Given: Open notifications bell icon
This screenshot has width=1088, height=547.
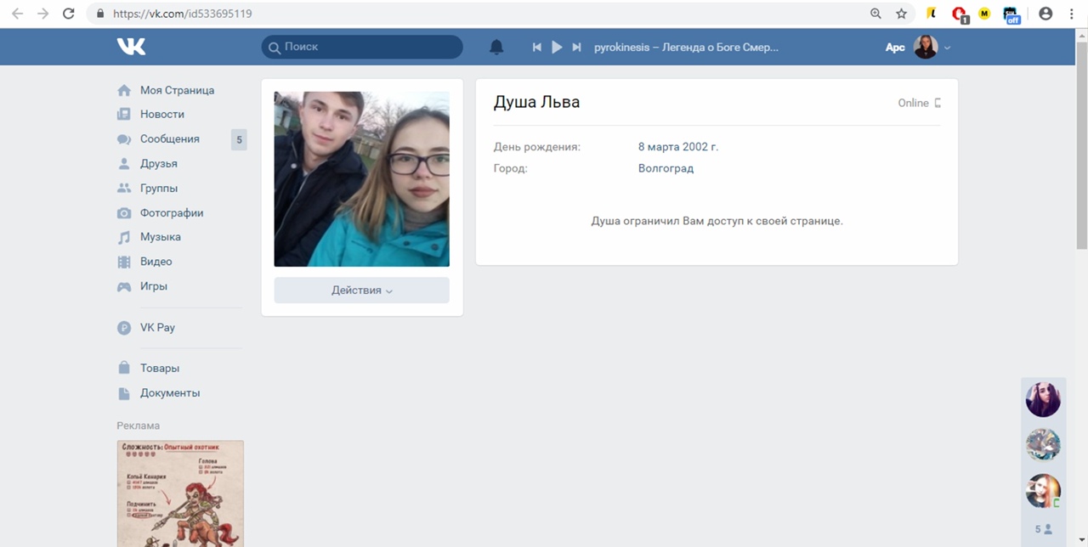Looking at the screenshot, I should [x=496, y=48].
